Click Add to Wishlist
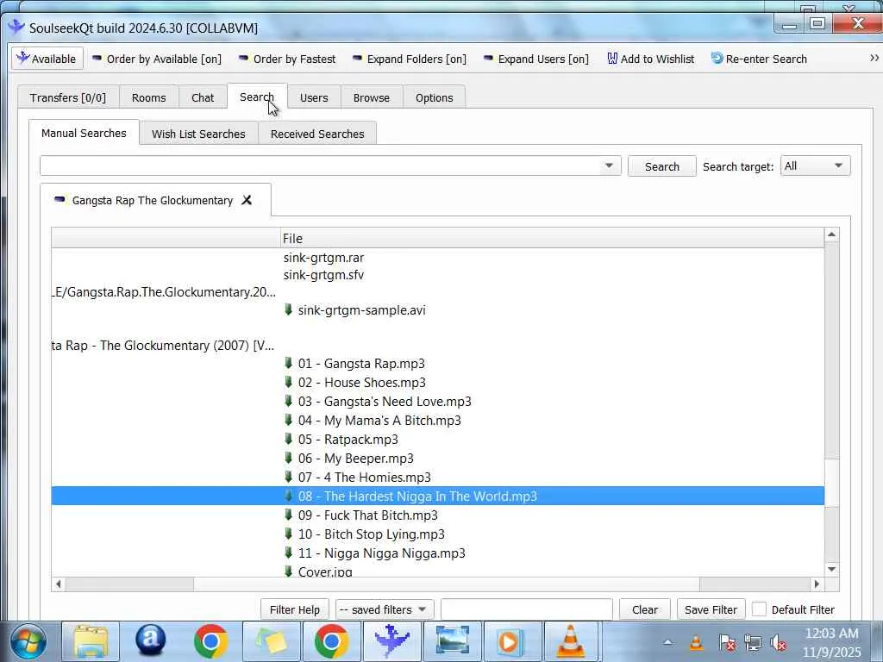Viewport: 883px width, 662px height. 650,59
